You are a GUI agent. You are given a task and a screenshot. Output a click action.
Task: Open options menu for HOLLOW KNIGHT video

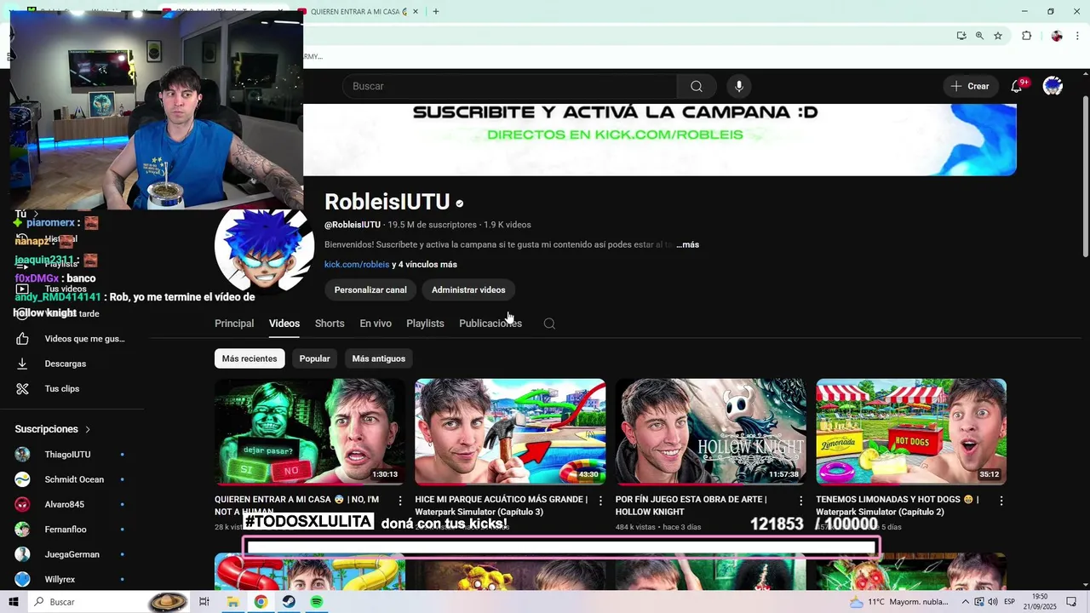[x=800, y=501]
